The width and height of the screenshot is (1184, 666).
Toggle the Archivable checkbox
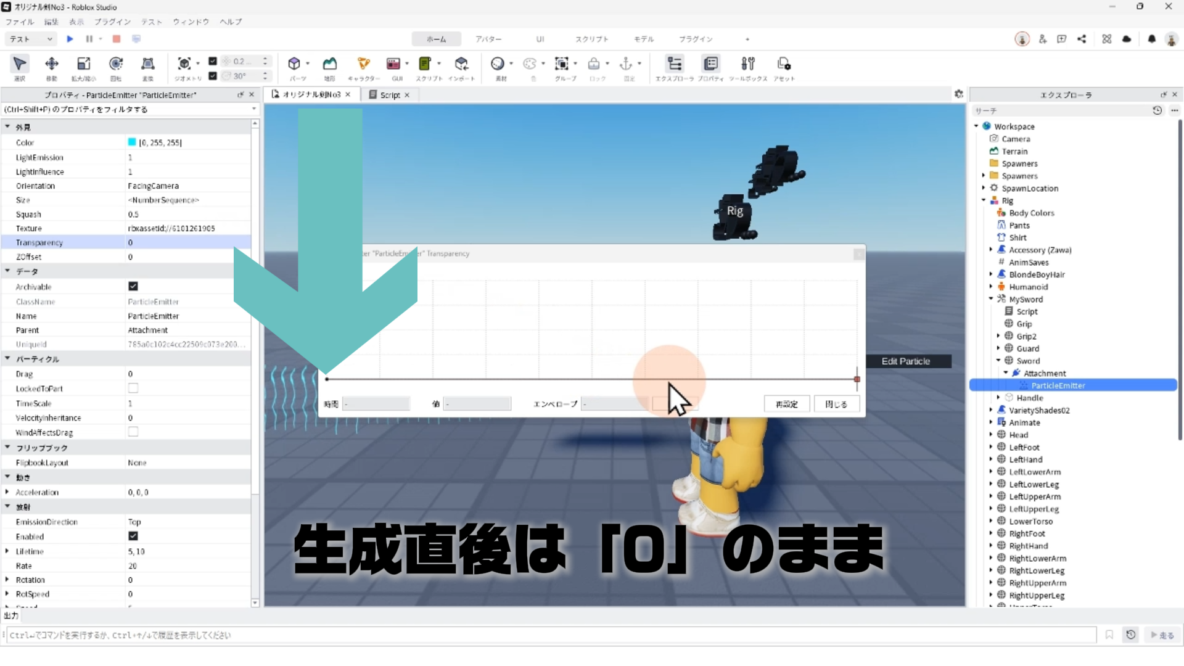click(x=133, y=286)
